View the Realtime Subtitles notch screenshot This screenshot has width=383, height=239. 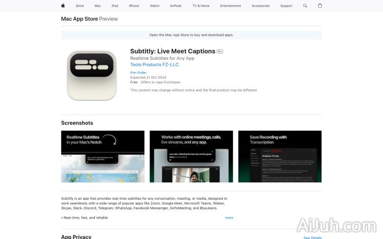point(103,156)
